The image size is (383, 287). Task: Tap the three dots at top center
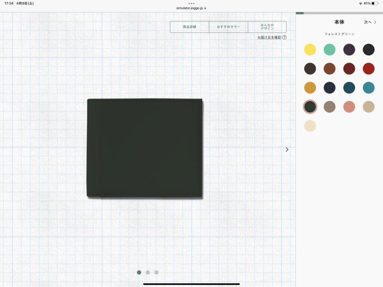click(x=191, y=3)
